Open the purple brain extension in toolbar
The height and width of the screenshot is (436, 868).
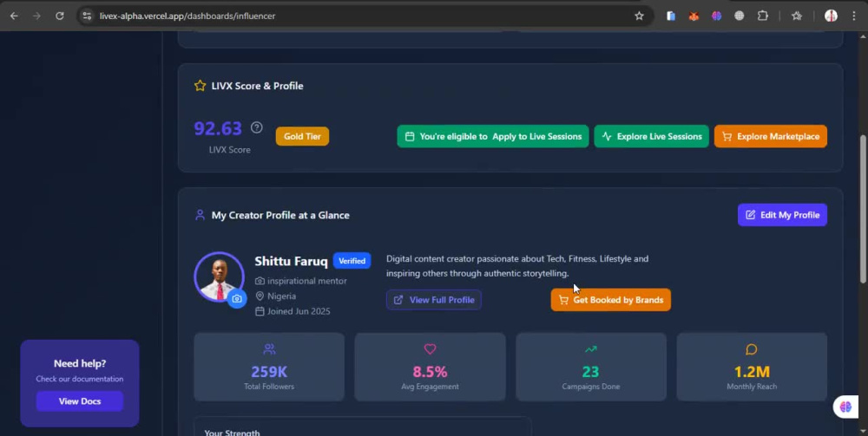coord(716,16)
